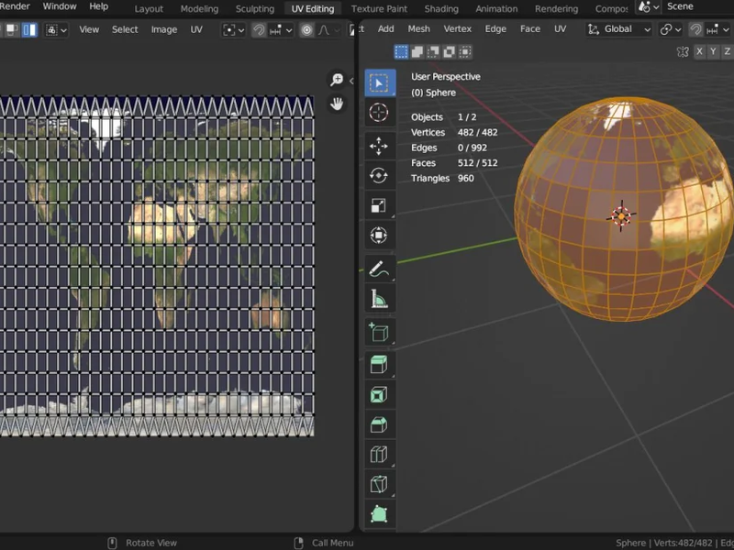Enable extend selection mode icon
The image size is (734, 550).
(x=417, y=52)
